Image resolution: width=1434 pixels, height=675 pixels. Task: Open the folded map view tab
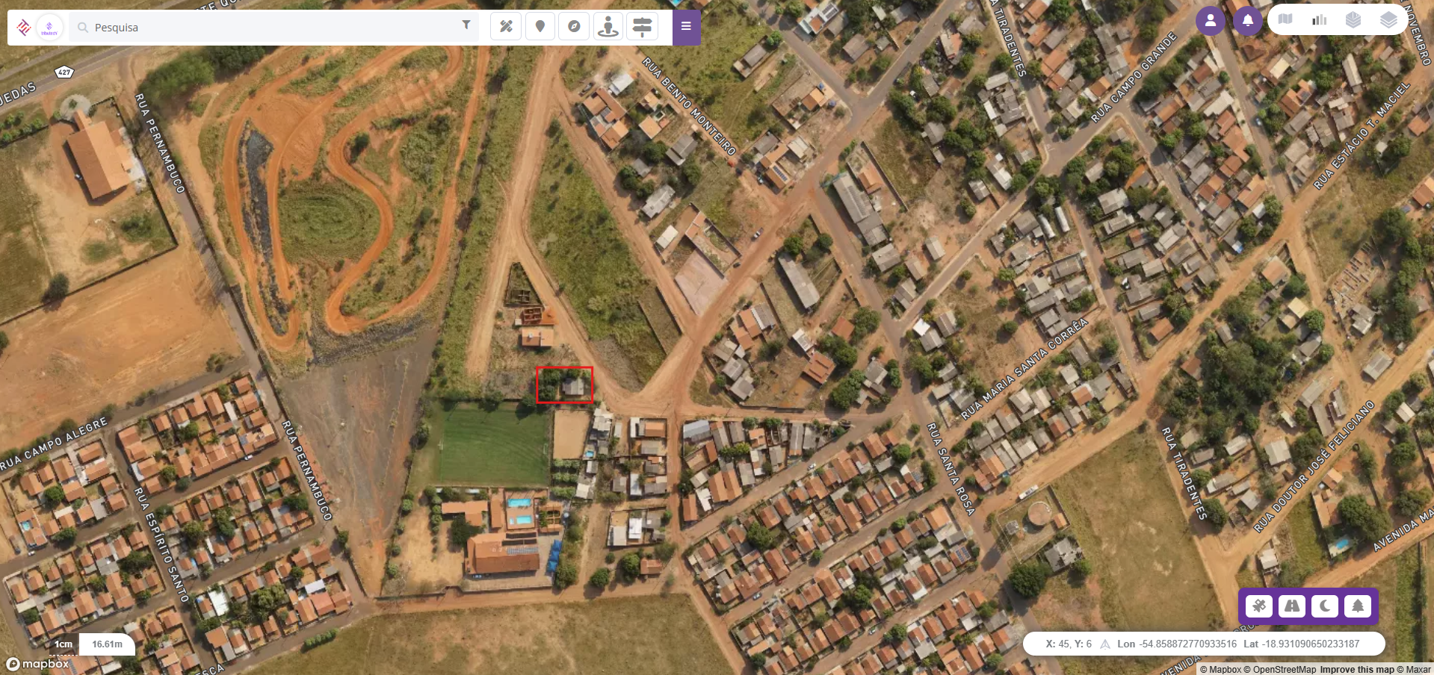point(1285,19)
